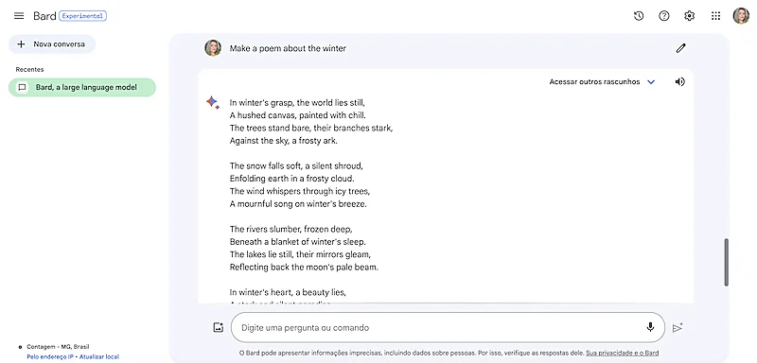Open Sua privacidade e o Bard link
The image size is (757, 363).
pos(623,353)
